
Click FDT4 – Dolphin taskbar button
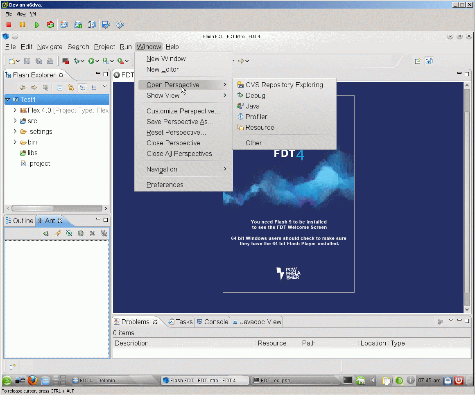click(x=115, y=380)
